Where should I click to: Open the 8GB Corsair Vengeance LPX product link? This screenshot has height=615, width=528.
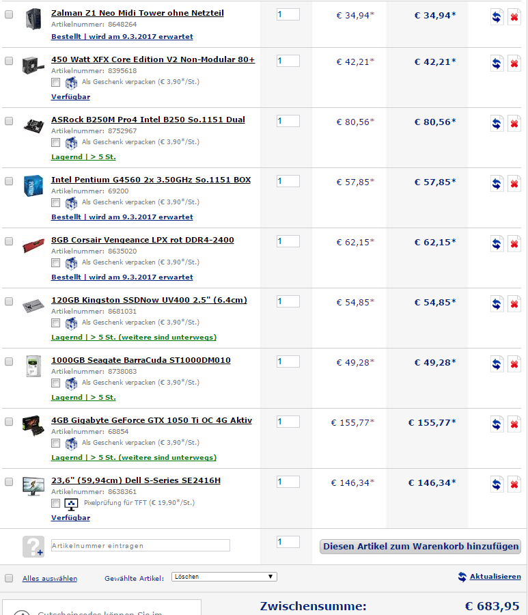143,240
